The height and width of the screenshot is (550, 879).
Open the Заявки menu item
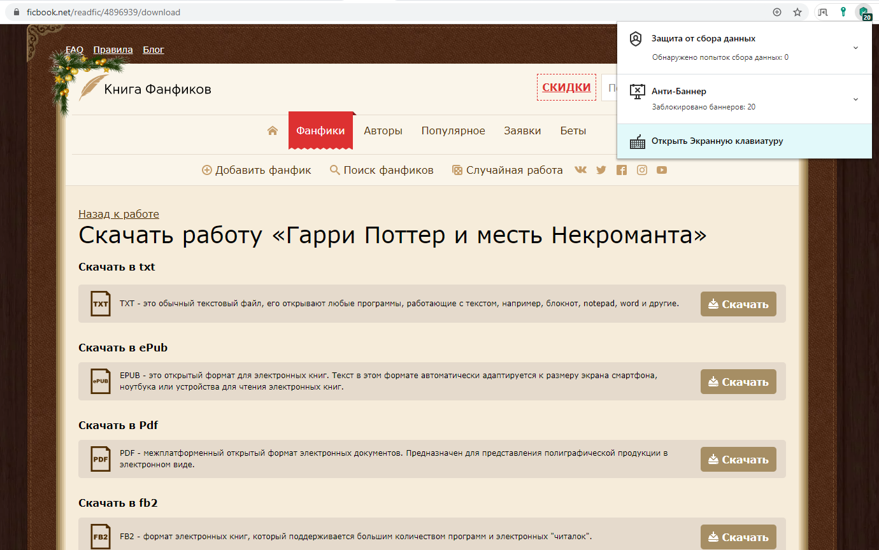tap(522, 130)
